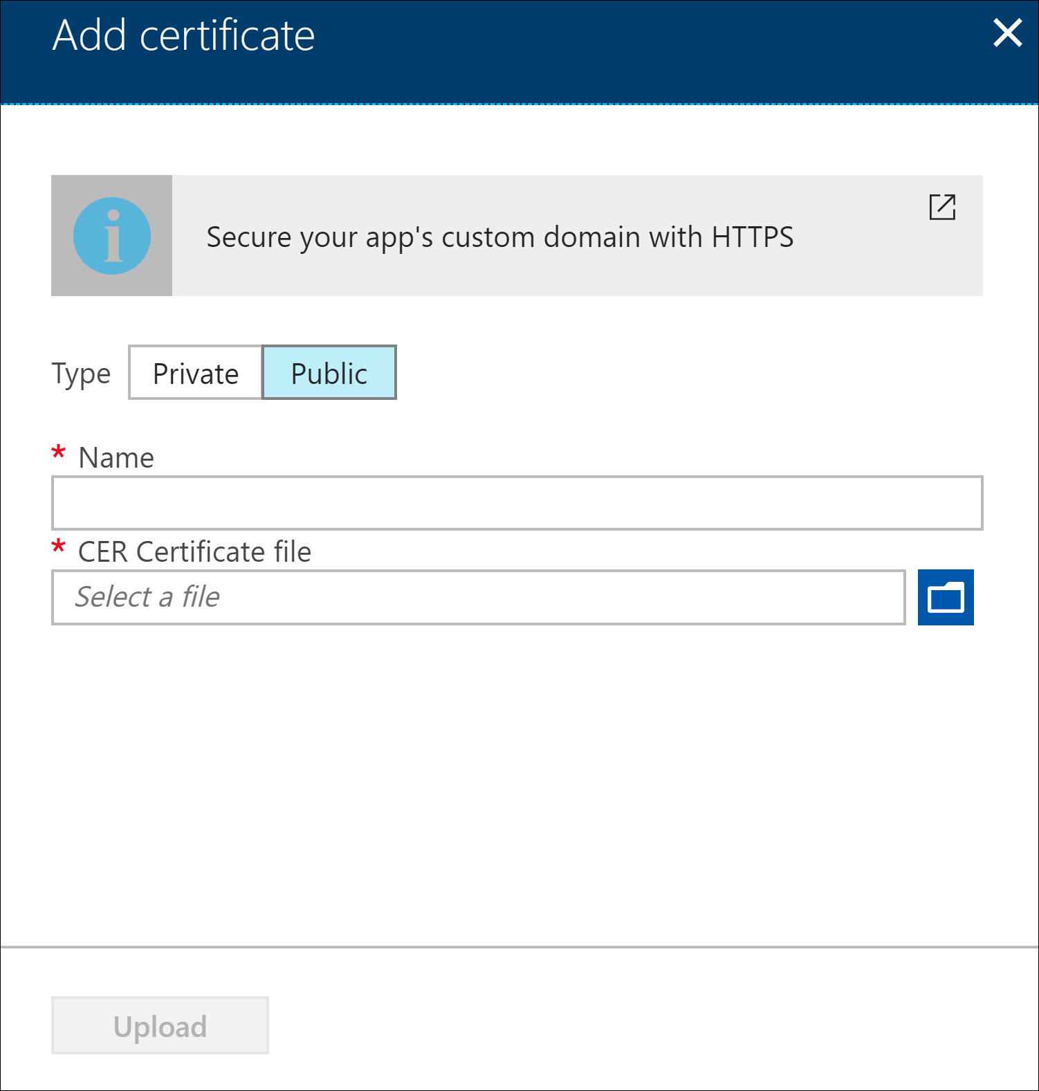Click the red asterisk beside CER Certificate file
Screen dimensions: 1039x1091
[59, 549]
